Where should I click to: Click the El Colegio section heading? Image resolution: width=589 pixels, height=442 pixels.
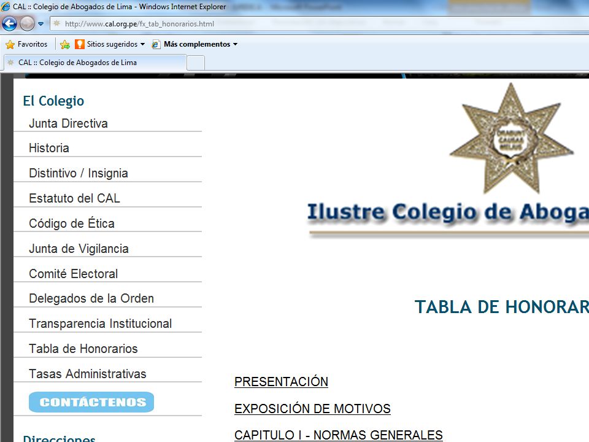point(53,101)
